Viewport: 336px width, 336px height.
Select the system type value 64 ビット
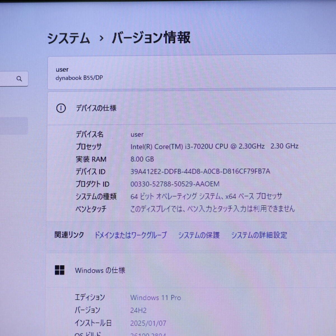[x=206, y=196]
